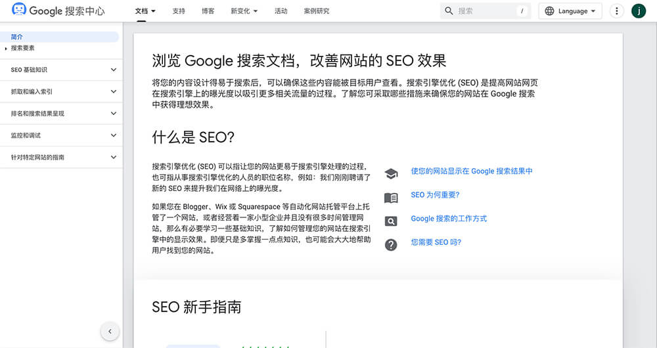Select 简介 in the sidebar

(x=59, y=37)
